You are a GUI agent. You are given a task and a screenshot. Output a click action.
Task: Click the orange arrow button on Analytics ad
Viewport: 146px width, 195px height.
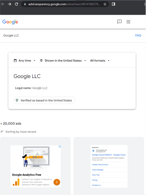[57, 182]
